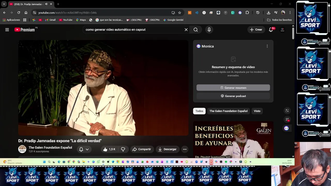Image resolution: width=331 pixels, height=186 pixels.
Task: Open the Windows Start button
Action: tap(44, 162)
